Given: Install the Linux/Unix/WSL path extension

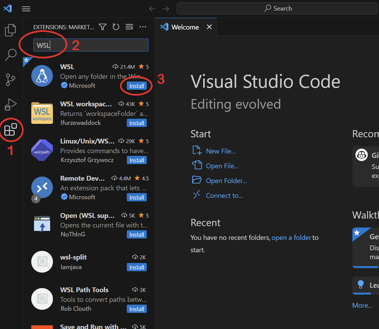Looking at the screenshot, I should click(137, 160).
